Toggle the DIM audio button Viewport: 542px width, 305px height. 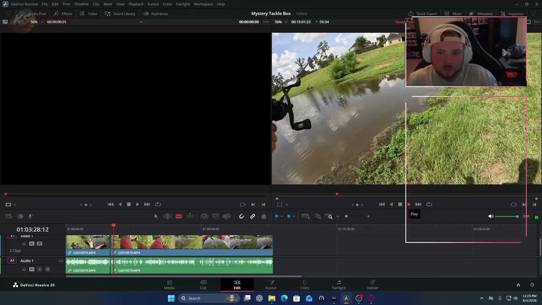coord(526,216)
